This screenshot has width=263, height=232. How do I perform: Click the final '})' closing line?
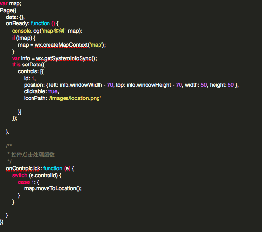[x=1, y=222]
